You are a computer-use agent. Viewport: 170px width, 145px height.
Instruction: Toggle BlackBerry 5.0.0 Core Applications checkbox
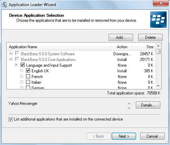click(17, 59)
